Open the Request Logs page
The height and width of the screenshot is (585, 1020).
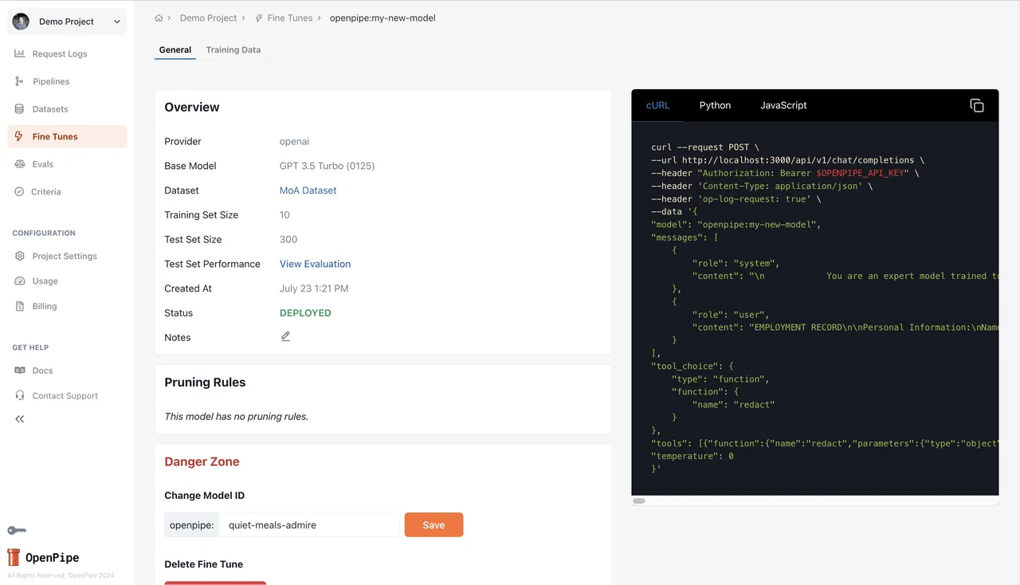coord(67,53)
